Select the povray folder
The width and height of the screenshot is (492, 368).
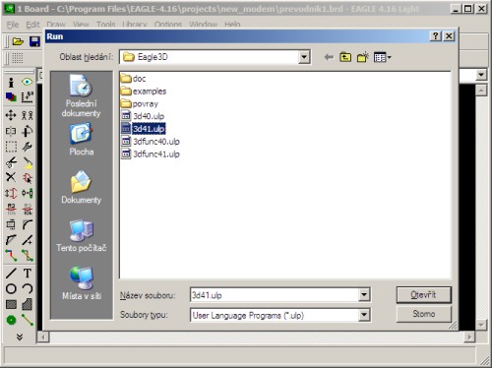tap(140, 104)
